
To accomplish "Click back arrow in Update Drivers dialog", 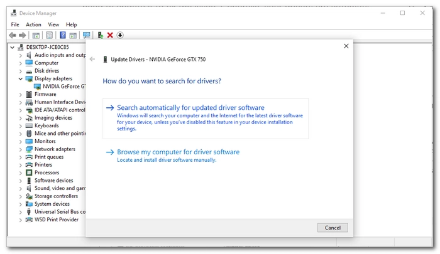I will click(92, 59).
